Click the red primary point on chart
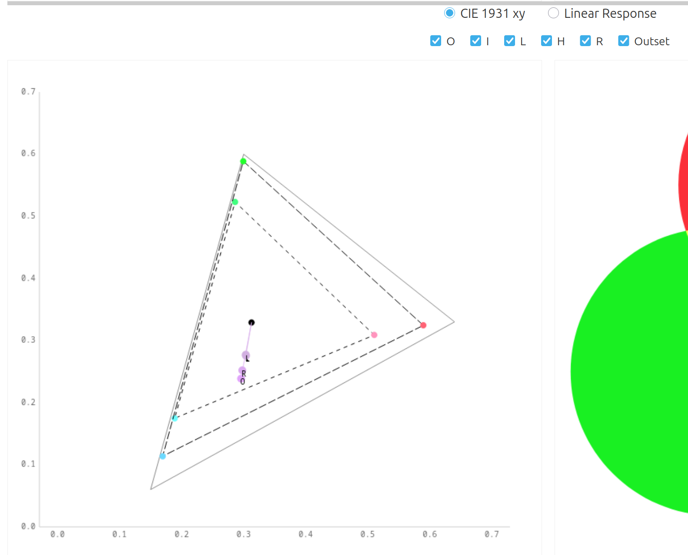 (423, 325)
